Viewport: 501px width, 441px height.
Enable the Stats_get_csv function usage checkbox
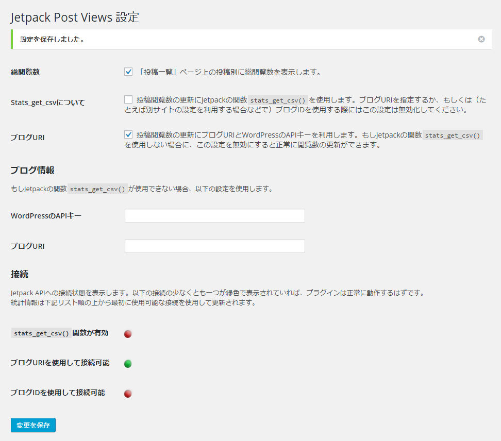(x=128, y=98)
